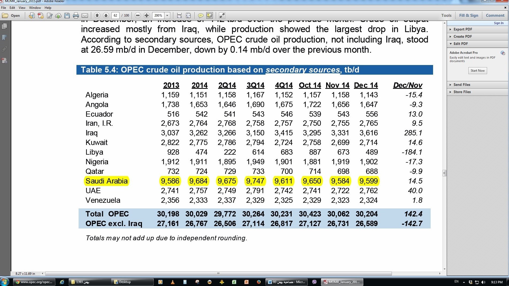Click the Start Now button
The width and height of the screenshot is (509, 286).
pos(477,71)
